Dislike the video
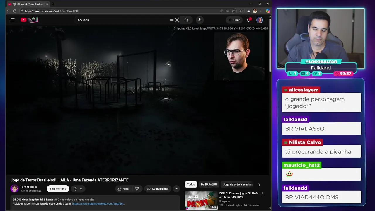 [137, 189]
